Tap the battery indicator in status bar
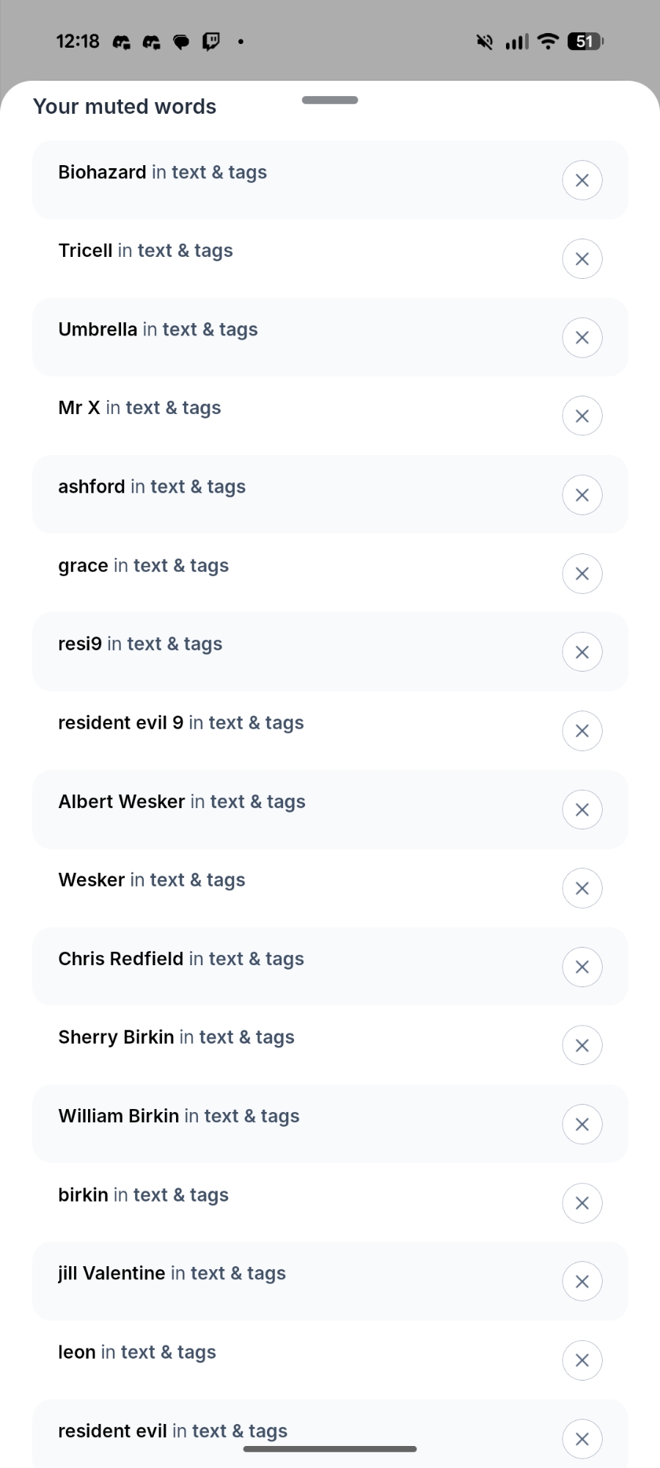Viewport: 660px width, 1468px height. 585,42
